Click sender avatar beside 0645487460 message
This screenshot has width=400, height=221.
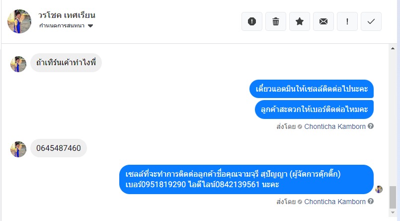pos(18,149)
